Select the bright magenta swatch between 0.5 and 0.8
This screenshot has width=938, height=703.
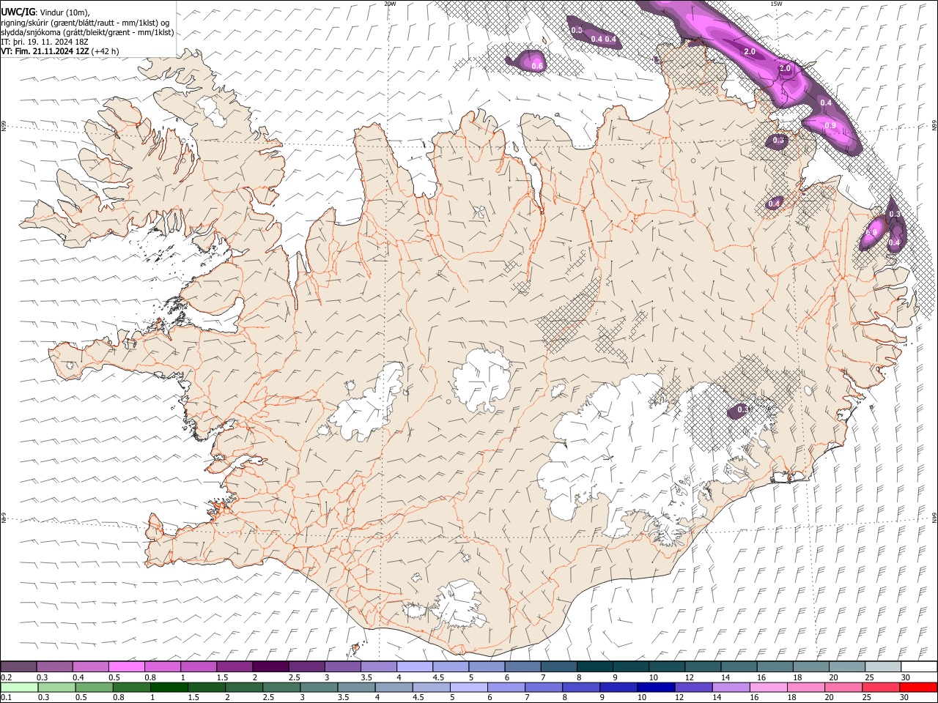pos(127,666)
